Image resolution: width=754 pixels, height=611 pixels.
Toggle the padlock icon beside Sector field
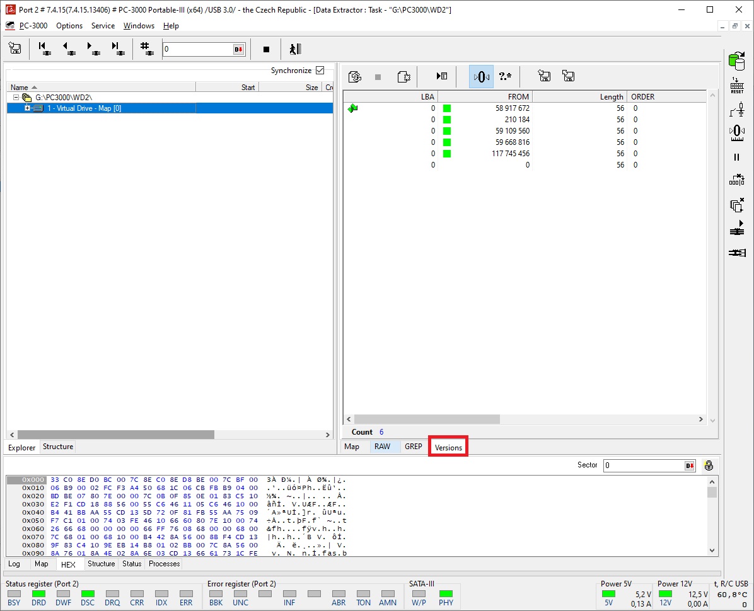click(x=708, y=465)
